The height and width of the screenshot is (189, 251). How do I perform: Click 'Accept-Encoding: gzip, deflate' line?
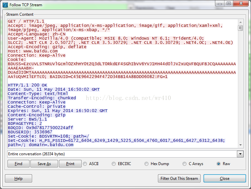(47, 47)
